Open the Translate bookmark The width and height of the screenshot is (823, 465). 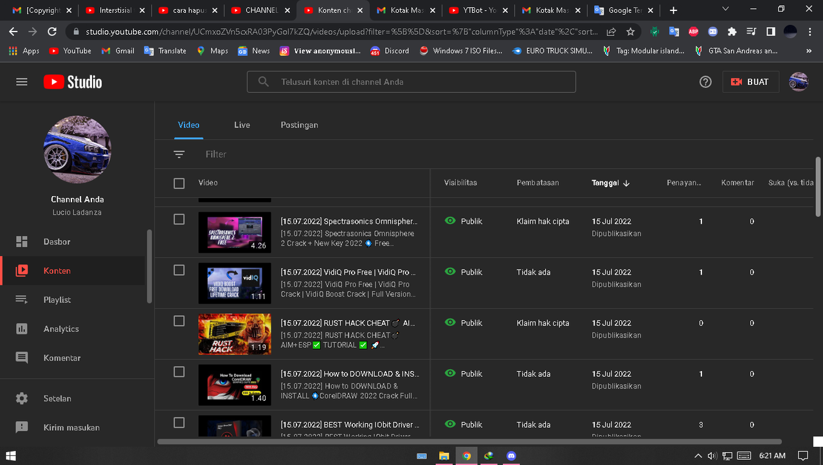[165, 51]
